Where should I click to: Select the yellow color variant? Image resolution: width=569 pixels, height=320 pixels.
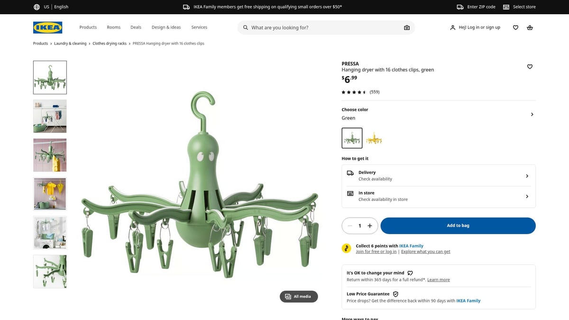pyautogui.click(x=374, y=138)
